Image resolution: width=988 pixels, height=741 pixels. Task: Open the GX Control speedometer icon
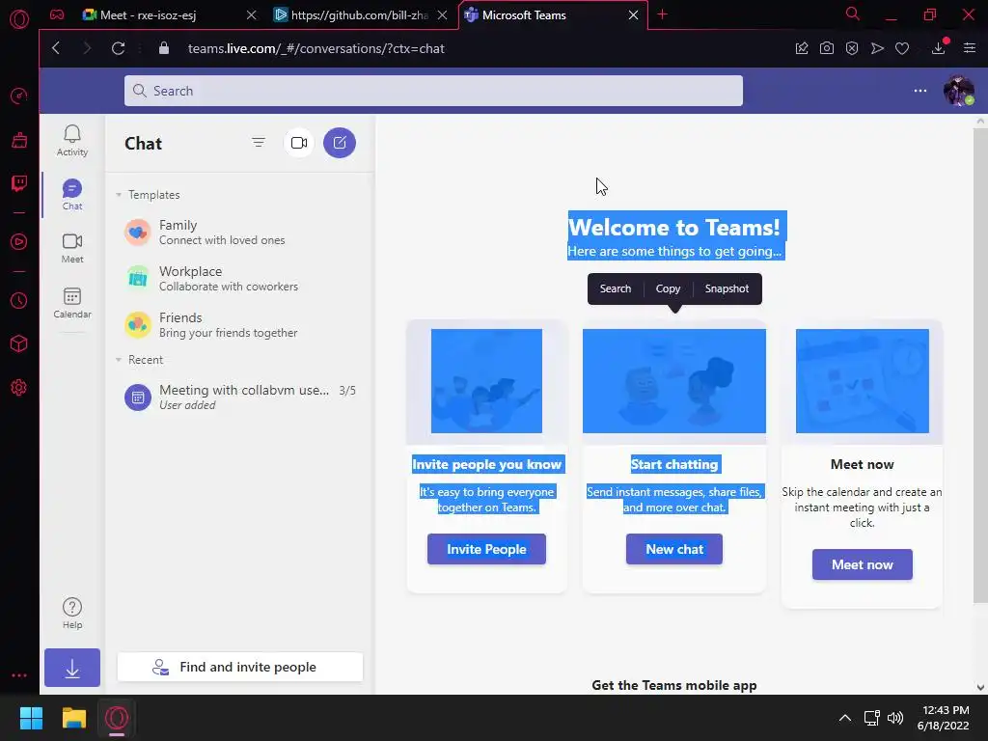tap(19, 96)
